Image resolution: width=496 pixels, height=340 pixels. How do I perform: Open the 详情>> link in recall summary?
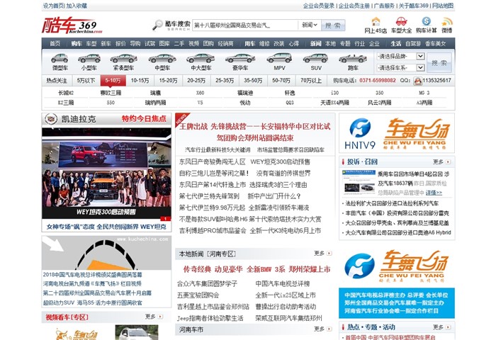pyautogui.click(x=434, y=193)
